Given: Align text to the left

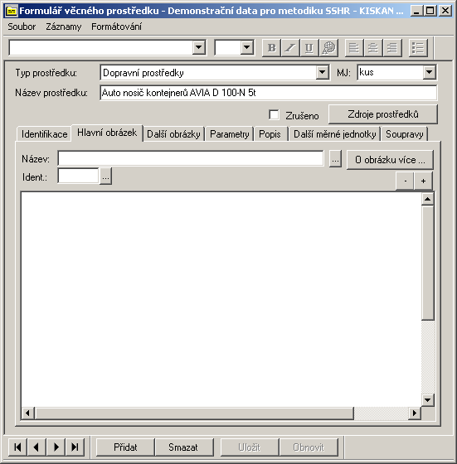Looking at the screenshot, I should 354,48.
